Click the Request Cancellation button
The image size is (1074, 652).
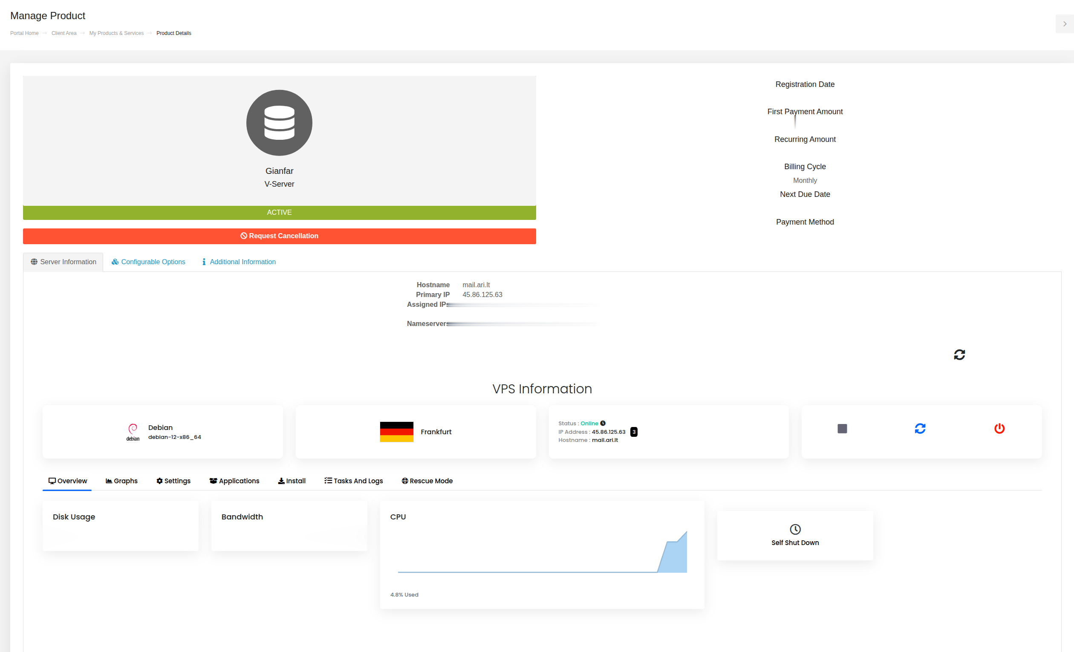[x=280, y=236]
